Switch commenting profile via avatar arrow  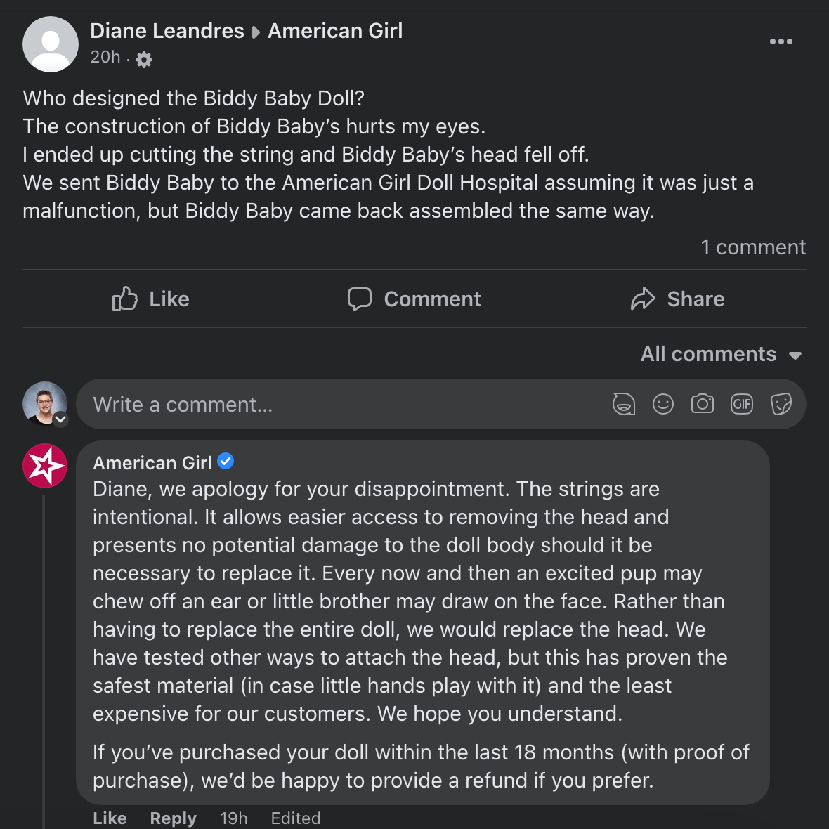tap(60, 419)
